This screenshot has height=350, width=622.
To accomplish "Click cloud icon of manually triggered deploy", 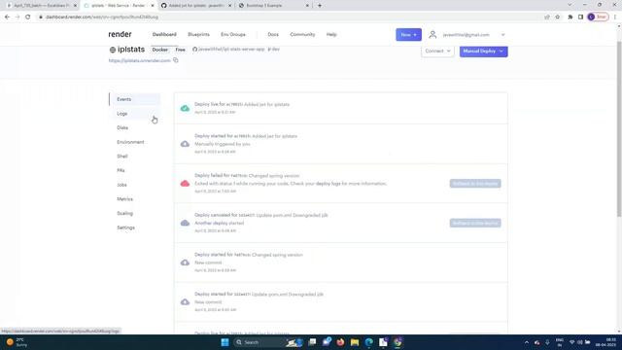I will point(185,144).
